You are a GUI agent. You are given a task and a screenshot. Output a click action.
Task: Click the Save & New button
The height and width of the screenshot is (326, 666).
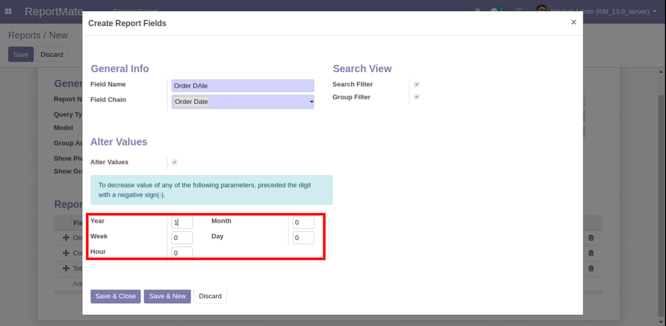167,296
